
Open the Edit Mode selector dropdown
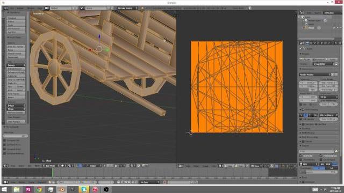[52, 166]
